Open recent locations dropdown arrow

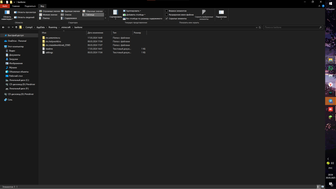(x=13, y=28)
